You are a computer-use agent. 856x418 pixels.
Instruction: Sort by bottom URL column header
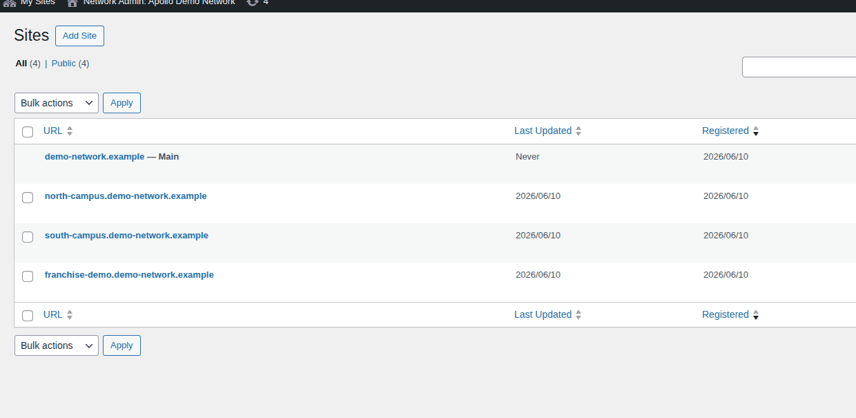click(x=53, y=314)
